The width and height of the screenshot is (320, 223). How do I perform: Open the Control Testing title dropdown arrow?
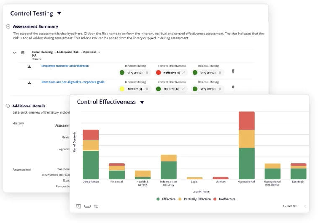pyautogui.click(x=59, y=13)
